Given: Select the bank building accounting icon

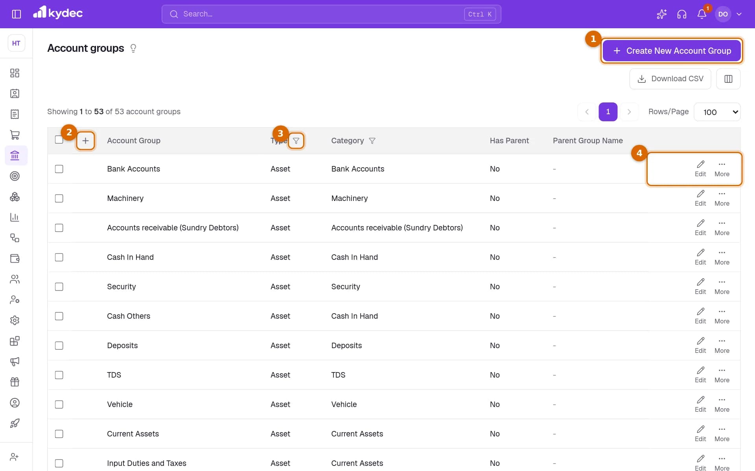Looking at the screenshot, I should point(15,155).
